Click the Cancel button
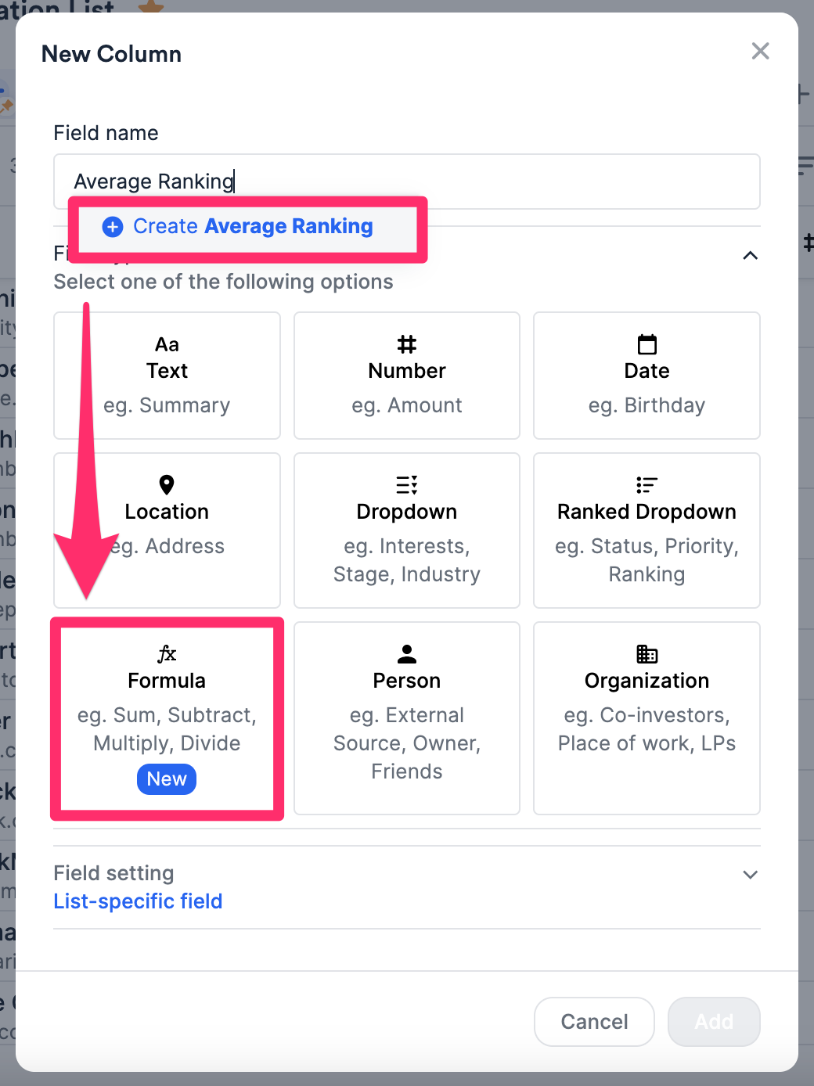This screenshot has height=1086, width=814. [593, 1021]
